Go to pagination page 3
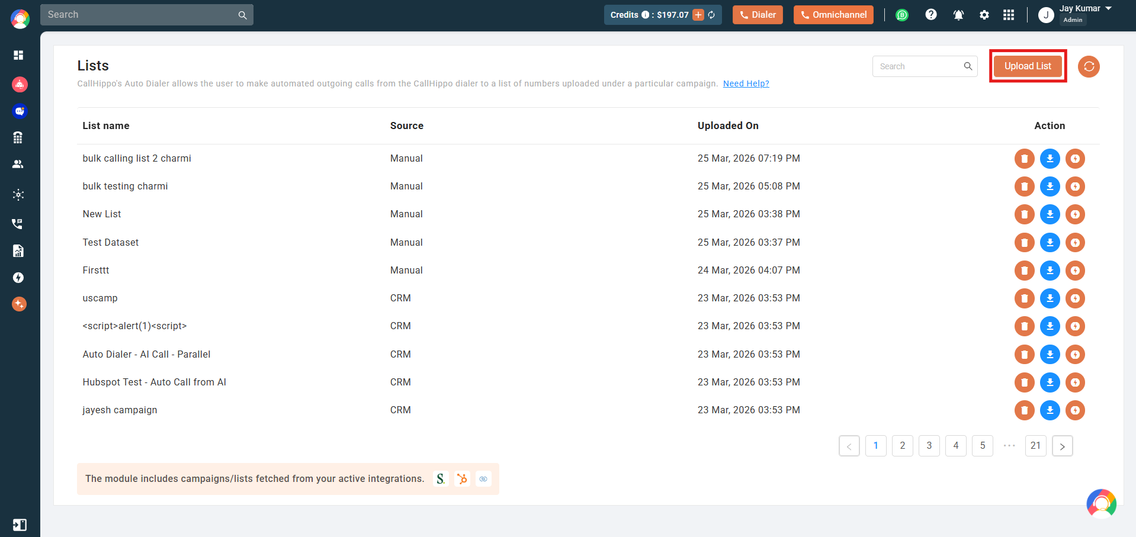This screenshot has width=1136, height=537. coord(929,446)
